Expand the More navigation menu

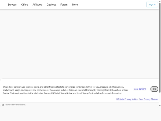[75, 5]
